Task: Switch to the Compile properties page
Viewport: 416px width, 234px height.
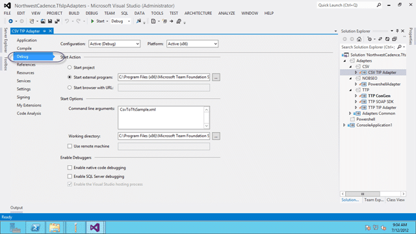Action: click(24, 48)
